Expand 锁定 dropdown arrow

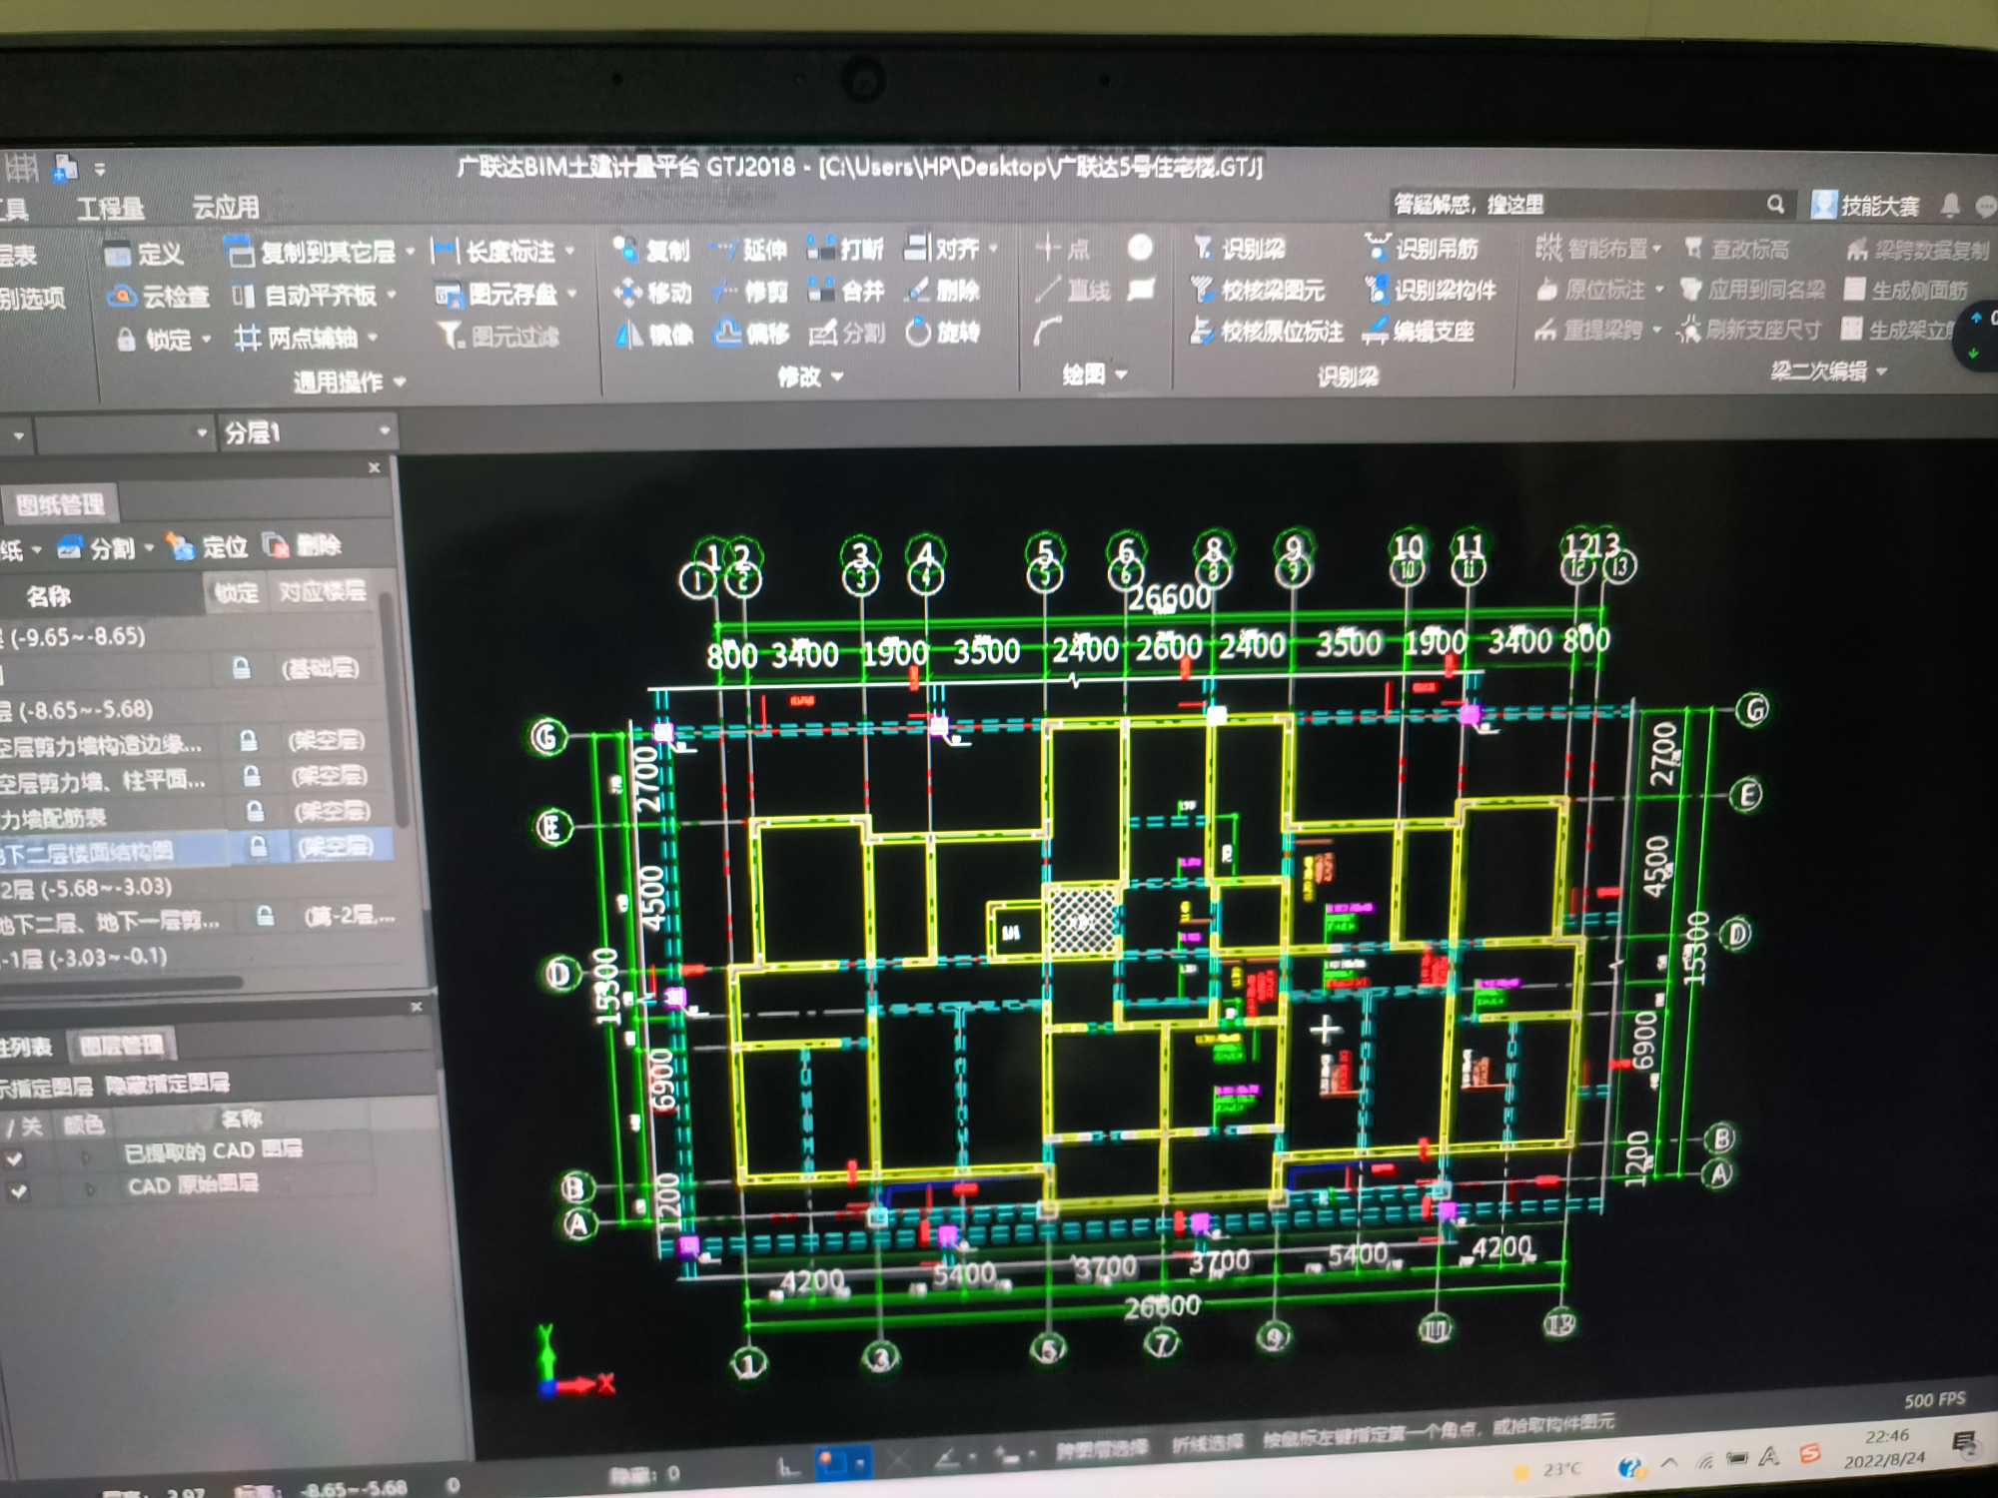tap(206, 340)
